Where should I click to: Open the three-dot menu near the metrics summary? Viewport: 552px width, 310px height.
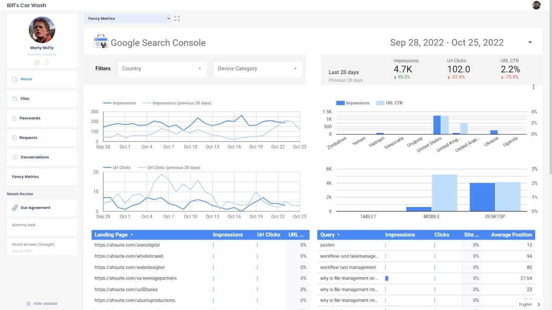[533, 87]
